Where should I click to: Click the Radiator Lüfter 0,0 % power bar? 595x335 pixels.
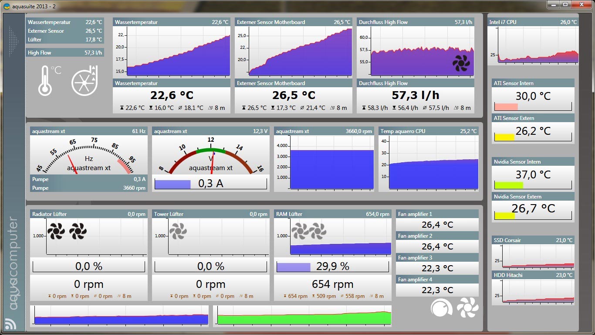pyautogui.click(x=88, y=267)
